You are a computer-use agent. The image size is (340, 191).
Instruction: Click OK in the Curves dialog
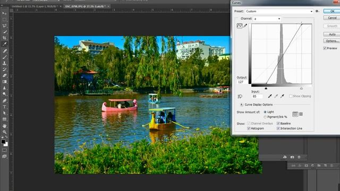pyautogui.click(x=332, y=11)
